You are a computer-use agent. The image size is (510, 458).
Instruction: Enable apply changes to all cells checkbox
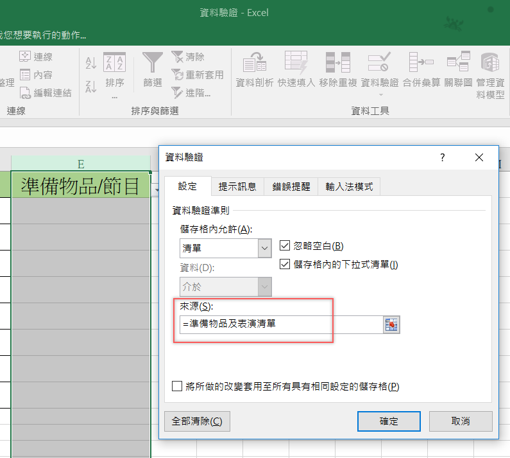pos(177,386)
